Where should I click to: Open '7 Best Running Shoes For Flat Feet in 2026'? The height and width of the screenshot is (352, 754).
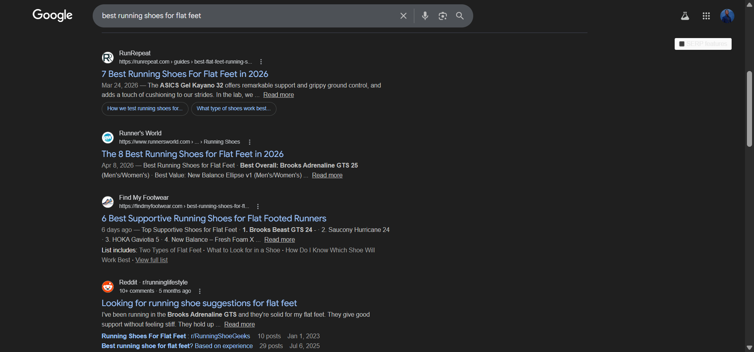185,74
